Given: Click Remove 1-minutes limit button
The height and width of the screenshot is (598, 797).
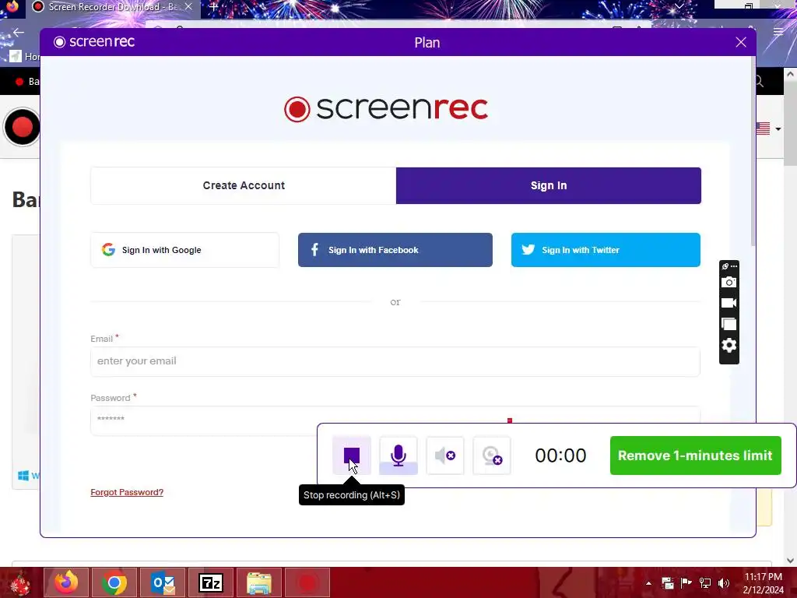Looking at the screenshot, I should pyautogui.click(x=695, y=455).
